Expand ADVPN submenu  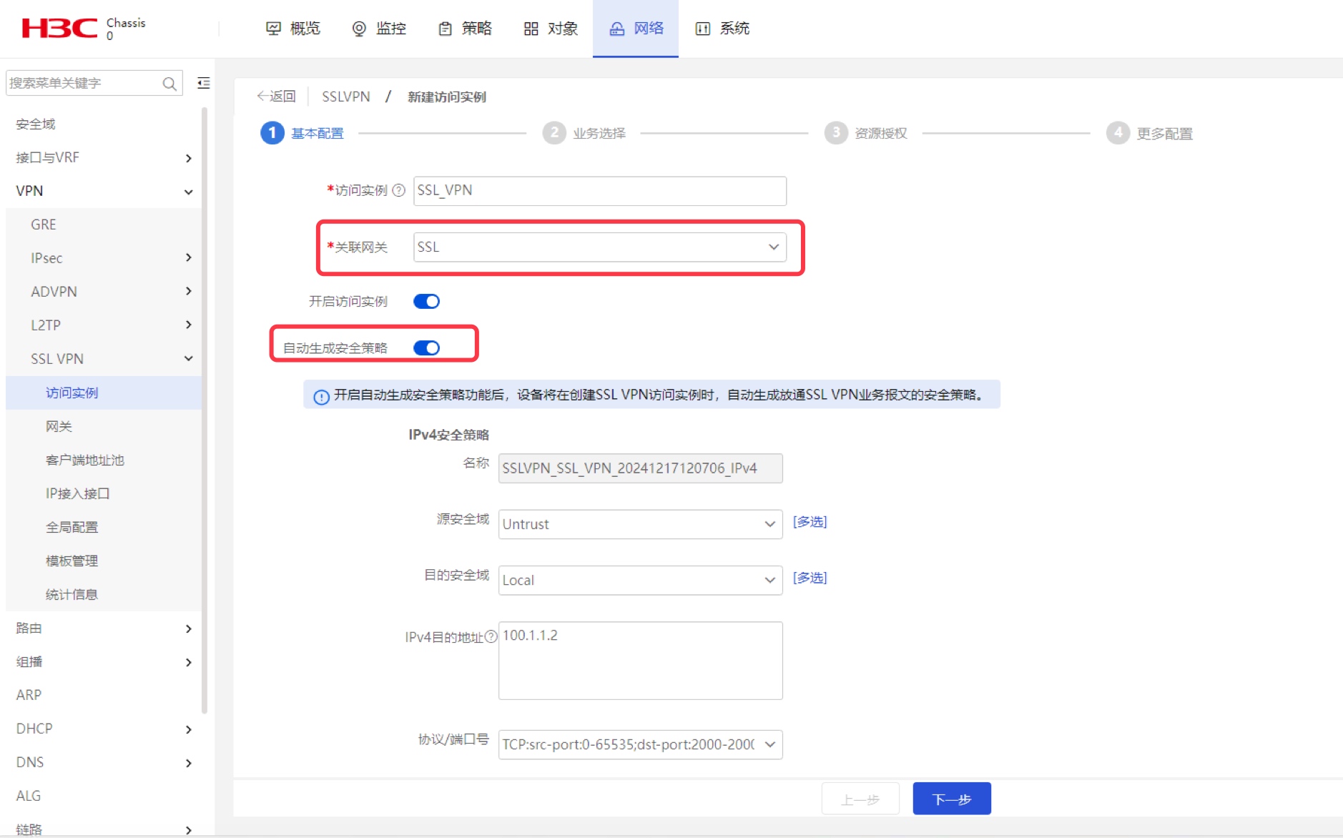click(x=104, y=292)
